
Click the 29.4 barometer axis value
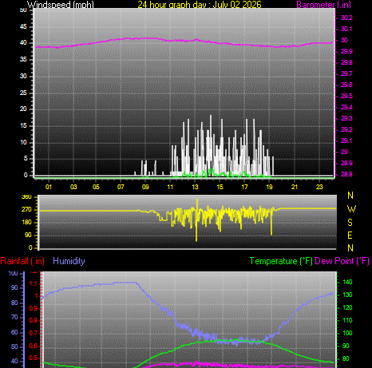346,107
